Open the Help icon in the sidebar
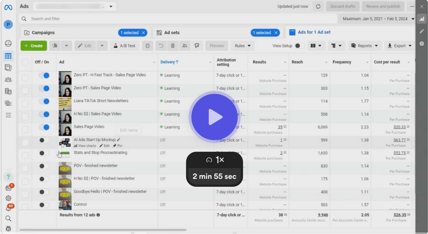428x234 pixels. 8,177
